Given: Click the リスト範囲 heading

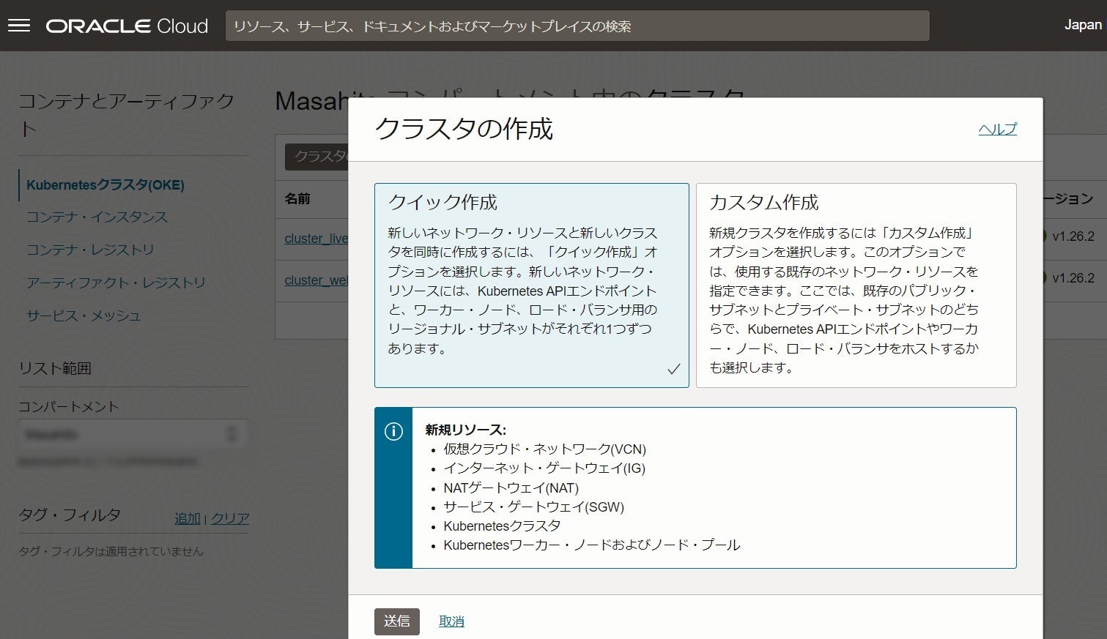Looking at the screenshot, I should 55,368.
